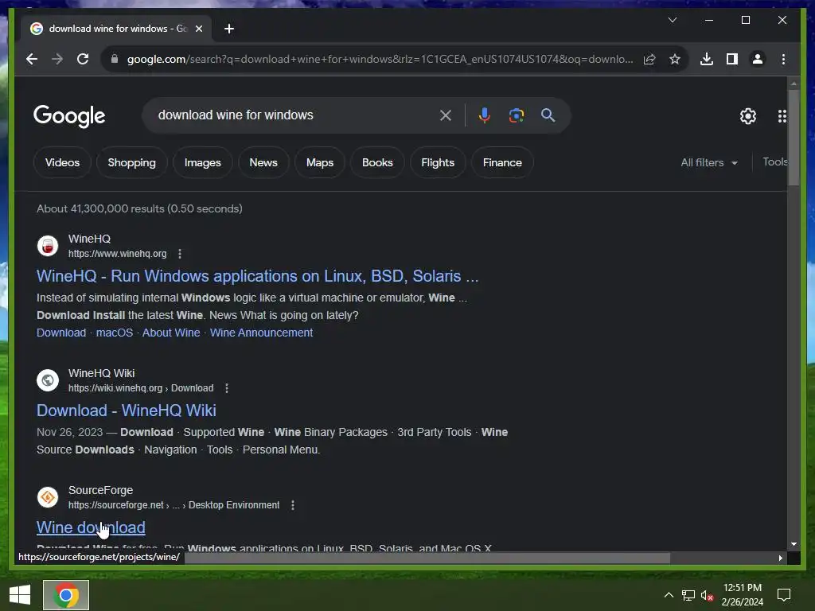Show hidden system tray icons

(669, 595)
